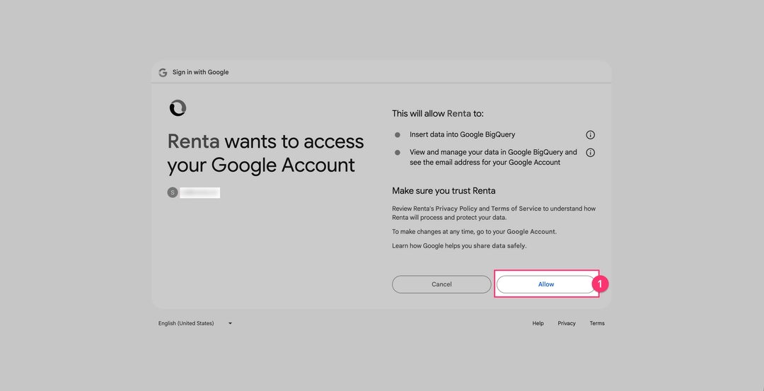
Task: Click 'Insert data into Google BigQuery' permission text
Action: tap(462, 134)
